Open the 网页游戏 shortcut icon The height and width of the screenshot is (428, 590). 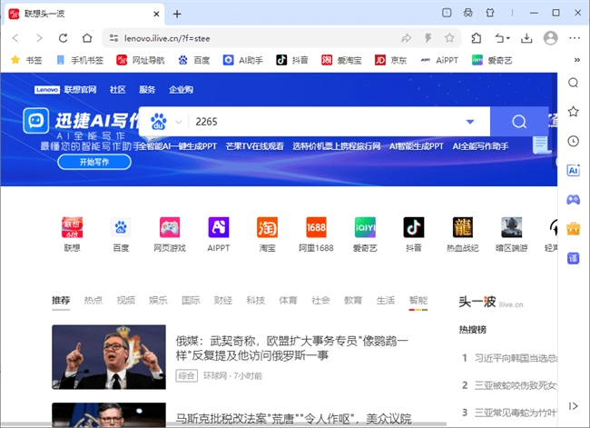tap(170, 227)
